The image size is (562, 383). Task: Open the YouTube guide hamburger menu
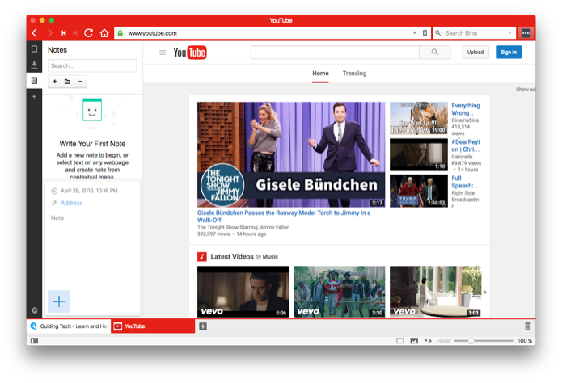pos(163,53)
